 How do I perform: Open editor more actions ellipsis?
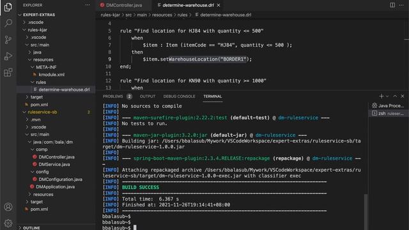click(x=401, y=5)
